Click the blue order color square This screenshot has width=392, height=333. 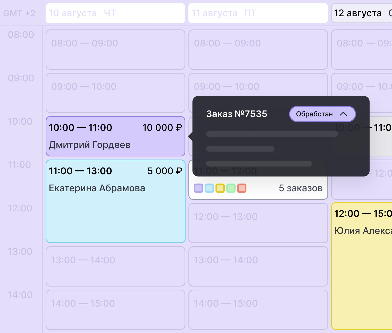(209, 188)
